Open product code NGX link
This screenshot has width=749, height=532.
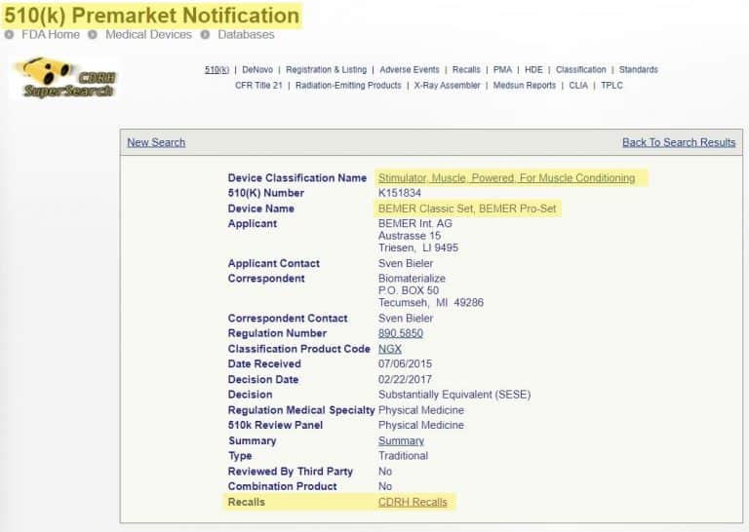tap(389, 349)
